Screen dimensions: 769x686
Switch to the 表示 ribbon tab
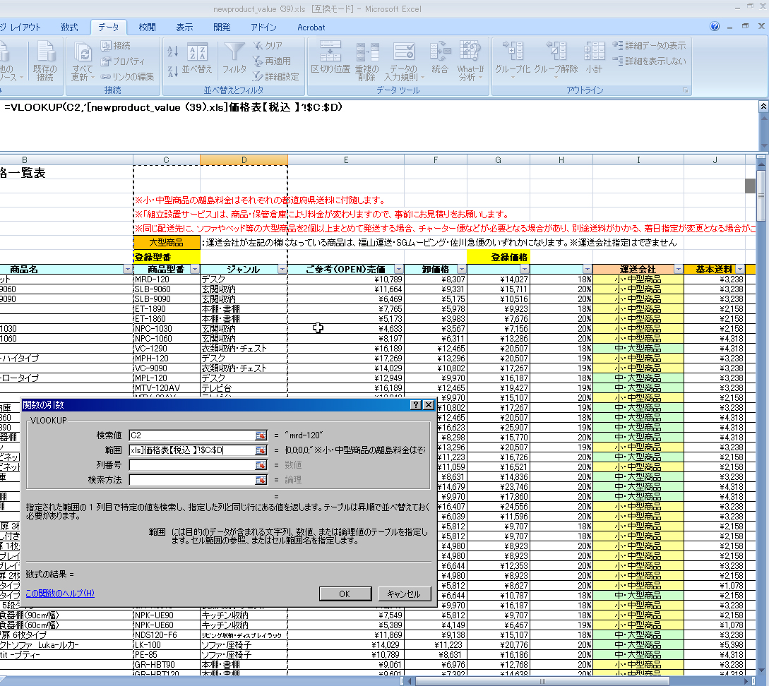[x=184, y=28]
